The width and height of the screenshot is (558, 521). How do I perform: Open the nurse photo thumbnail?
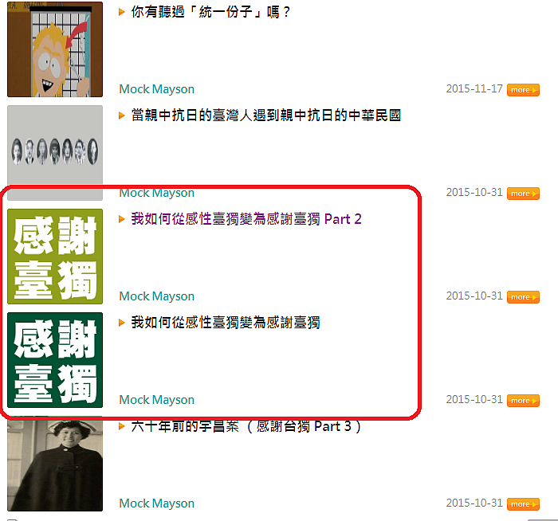[55, 464]
